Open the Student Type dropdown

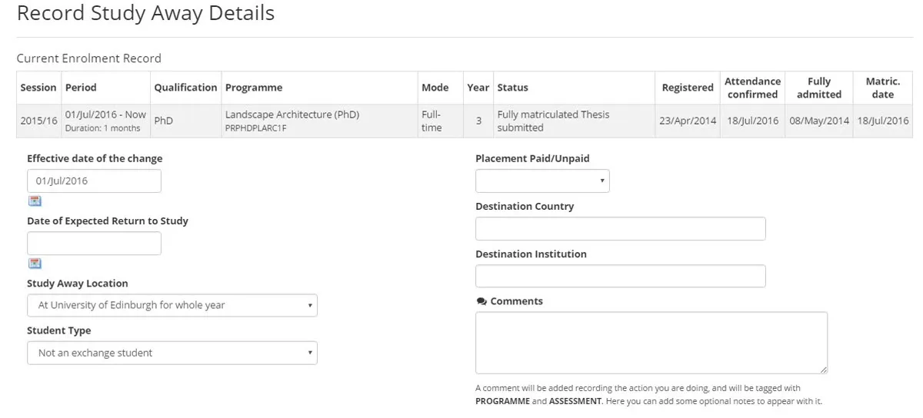coord(172,353)
